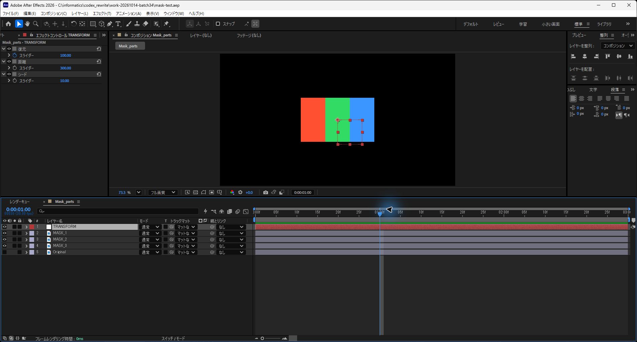Select the Eraser tool
Screen dimensions: 637x342
pyautogui.click(x=145, y=24)
